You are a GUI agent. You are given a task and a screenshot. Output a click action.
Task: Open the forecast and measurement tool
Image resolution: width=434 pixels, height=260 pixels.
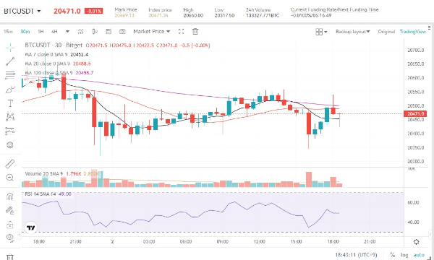[x=10, y=131]
